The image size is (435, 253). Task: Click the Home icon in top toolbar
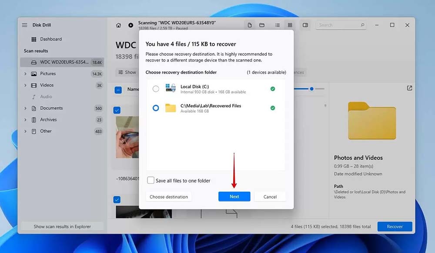point(118,25)
